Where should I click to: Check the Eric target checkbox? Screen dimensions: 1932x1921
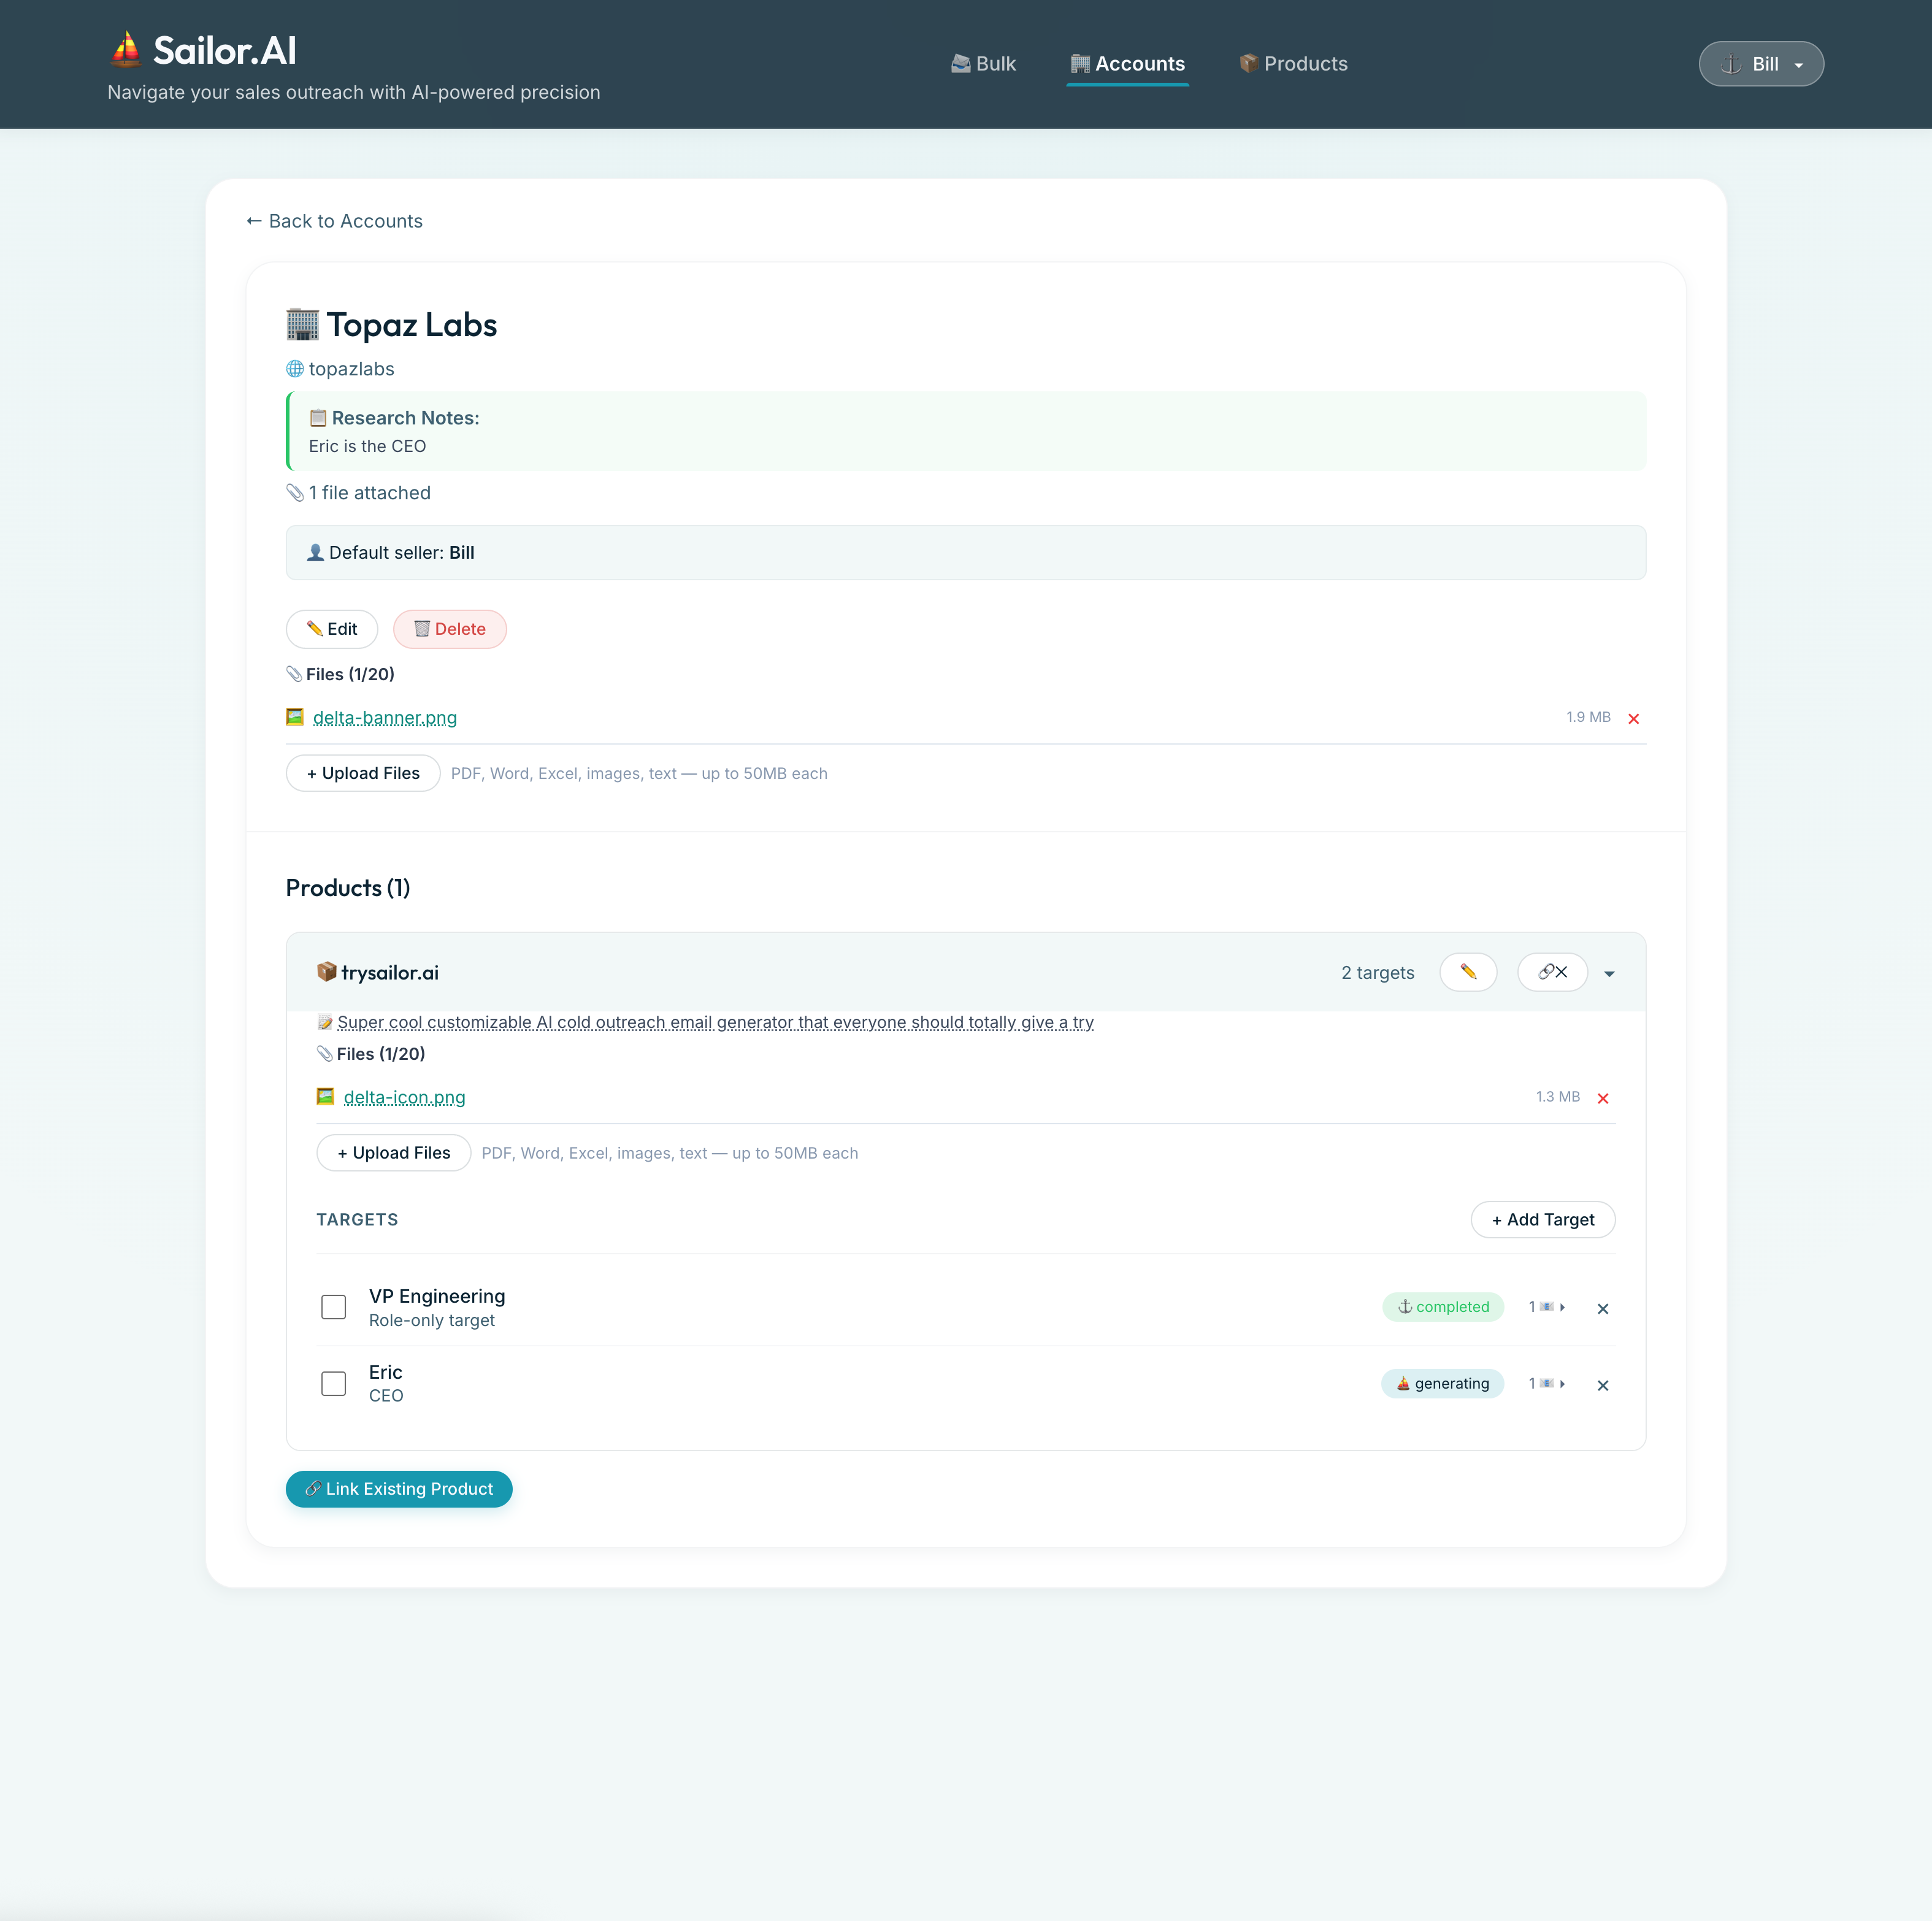333,1384
